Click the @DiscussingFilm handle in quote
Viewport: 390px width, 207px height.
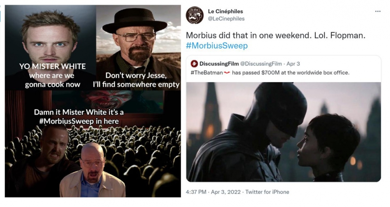click(x=261, y=64)
